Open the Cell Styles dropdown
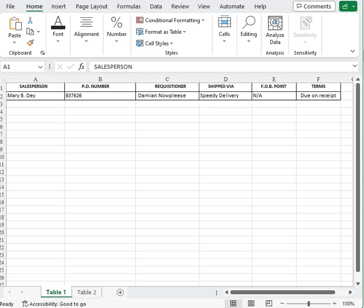Viewport: 364px width, 308px height. (x=155, y=43)
